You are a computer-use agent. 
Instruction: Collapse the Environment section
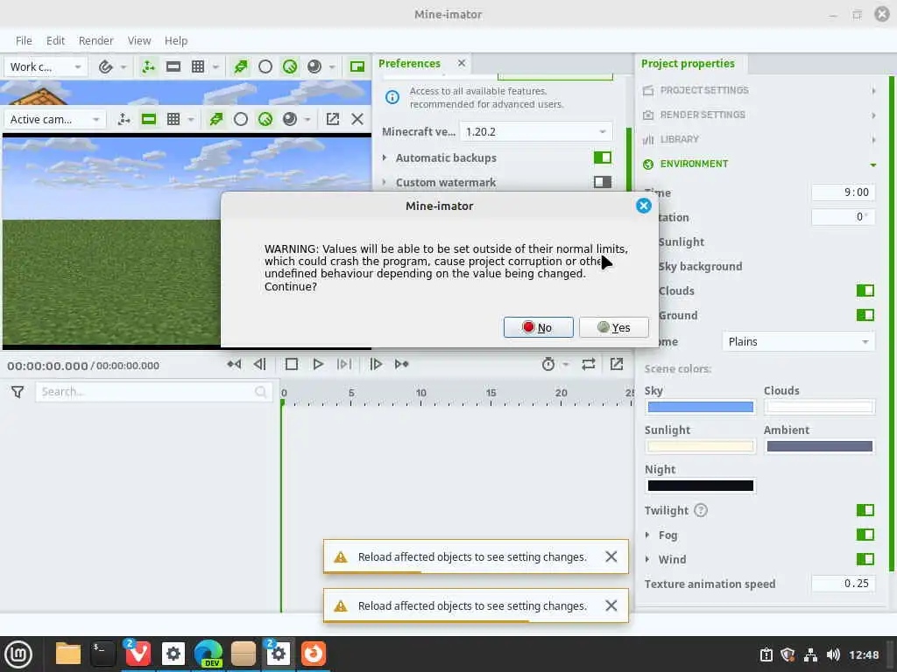[x=759, y=164]
